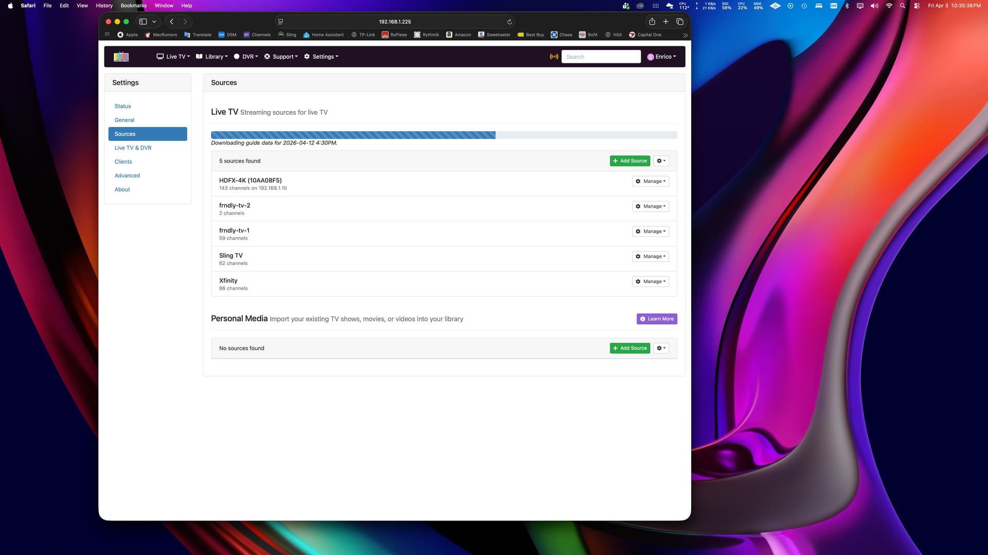Show the Safari tab overview

(680, 22)
